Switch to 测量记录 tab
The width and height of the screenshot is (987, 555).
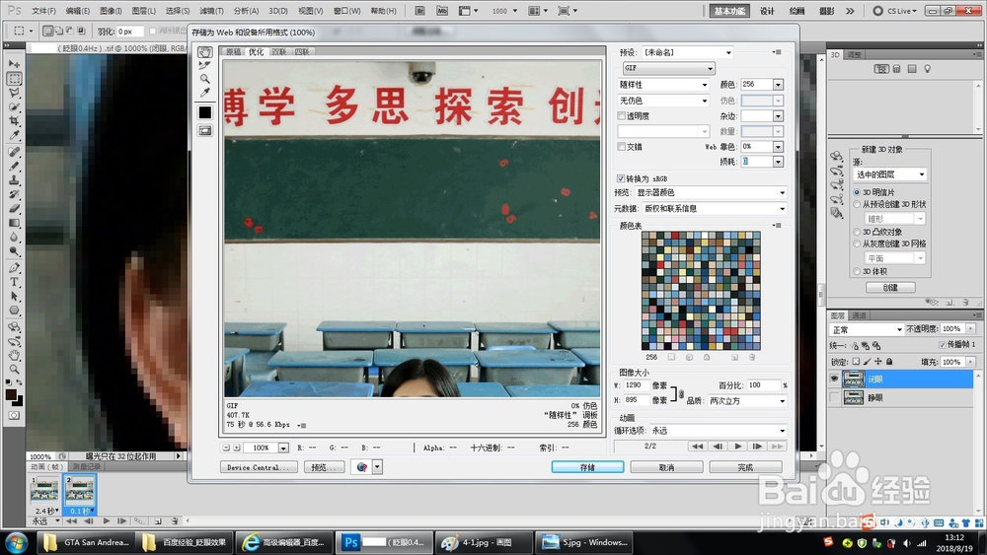[86, 466]
